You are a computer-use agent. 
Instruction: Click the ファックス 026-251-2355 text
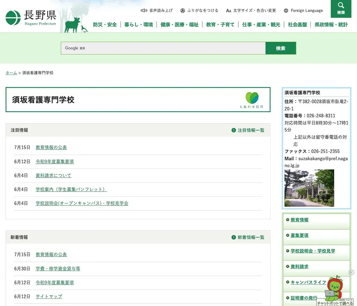point(312,151)
